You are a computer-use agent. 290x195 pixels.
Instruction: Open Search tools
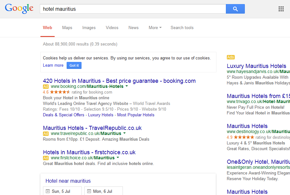tap(182, 27)
